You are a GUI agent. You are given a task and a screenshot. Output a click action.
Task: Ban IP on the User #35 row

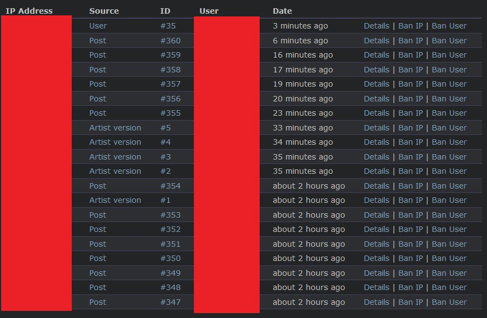tap(411, 26)
